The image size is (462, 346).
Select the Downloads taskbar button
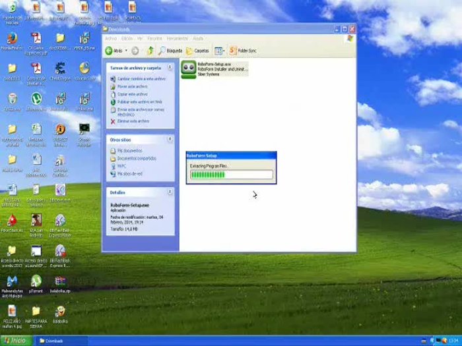click(x=61, y=341)
